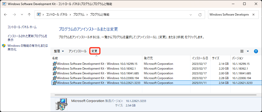Screen dimensions: 262x112
Task: Click the Control Panel icon in address bar
Action: (39, 15)
